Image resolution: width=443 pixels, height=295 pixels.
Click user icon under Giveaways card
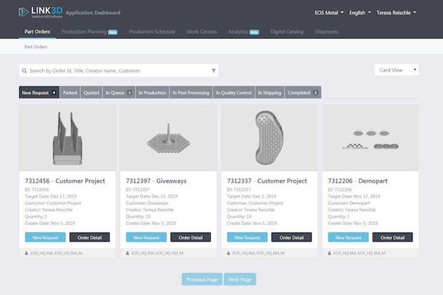point(126,253)
